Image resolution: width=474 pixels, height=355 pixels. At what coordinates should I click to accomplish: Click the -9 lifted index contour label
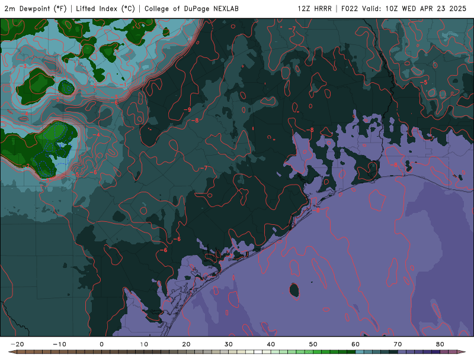[187, 109]
